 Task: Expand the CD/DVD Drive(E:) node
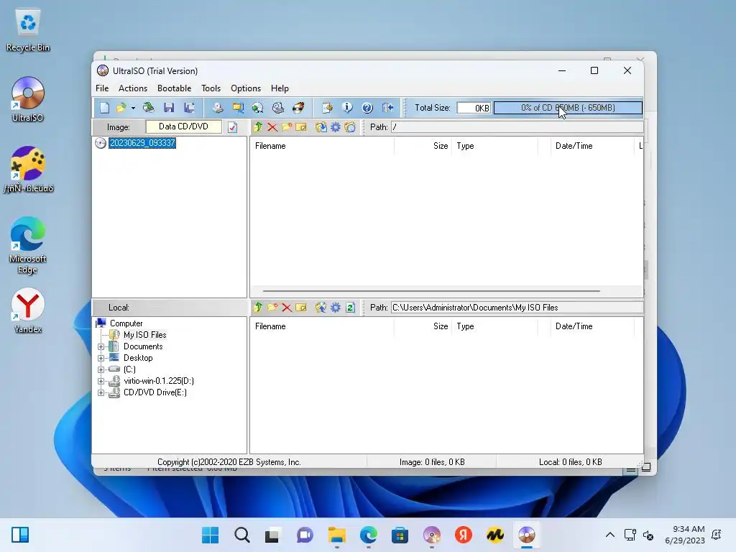pos(101,393)
